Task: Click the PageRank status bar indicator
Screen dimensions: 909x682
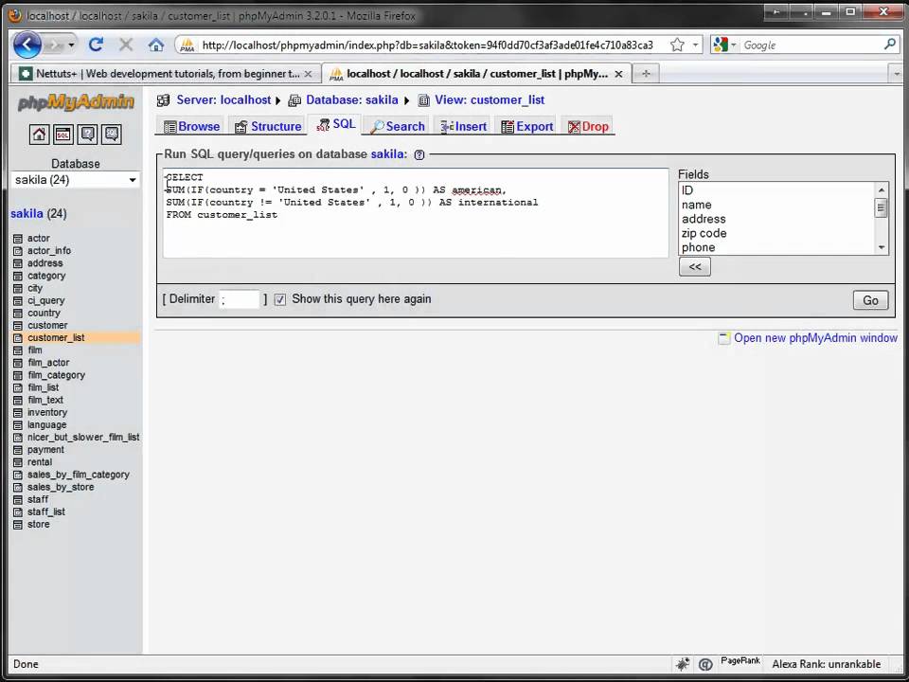Action: [x=740, y=661]
